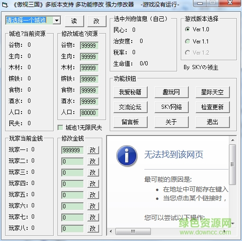Click the 民夫: label in current resources
The image size is (242, 241).
coord(15,123)
